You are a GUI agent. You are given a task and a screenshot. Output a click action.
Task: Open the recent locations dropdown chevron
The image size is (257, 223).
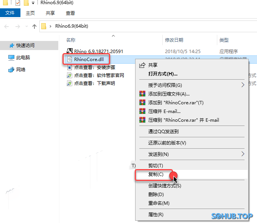26,27
